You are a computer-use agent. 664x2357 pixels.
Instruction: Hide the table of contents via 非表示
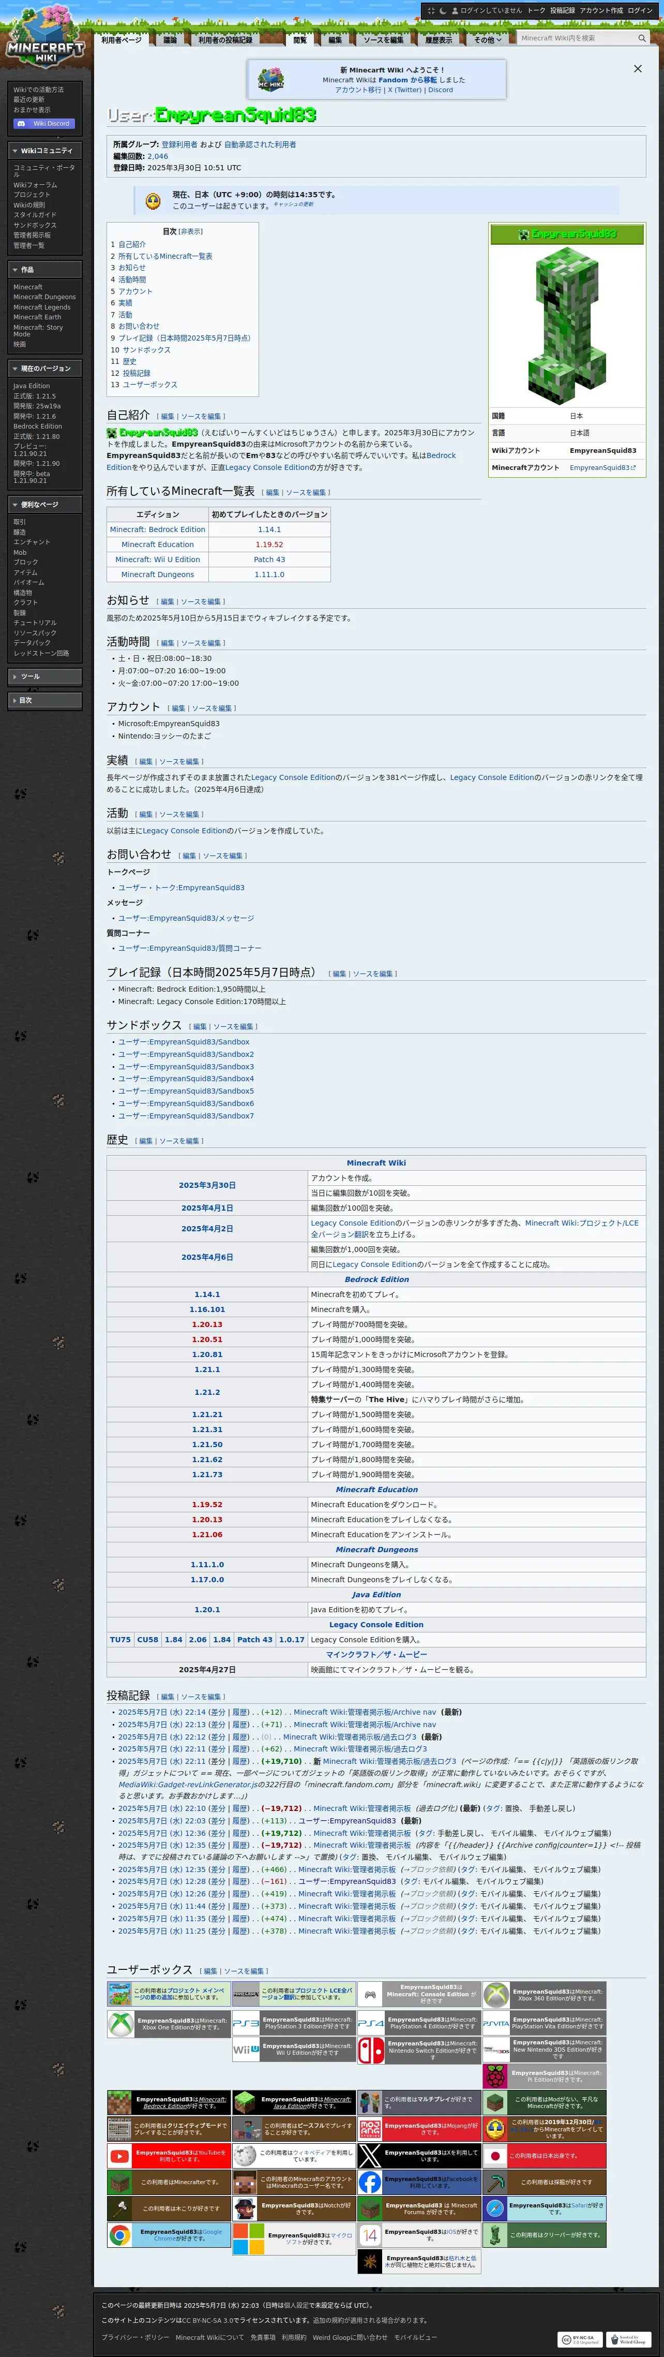(x=191, y=231)
